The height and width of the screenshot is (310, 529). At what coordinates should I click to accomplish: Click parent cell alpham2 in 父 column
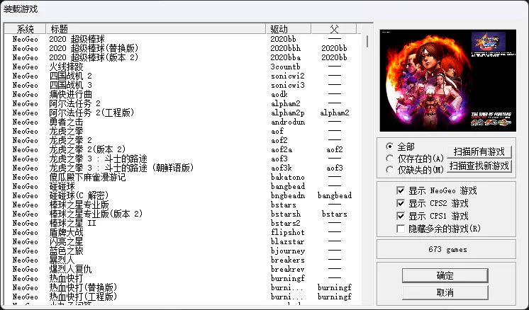(334, 113)
